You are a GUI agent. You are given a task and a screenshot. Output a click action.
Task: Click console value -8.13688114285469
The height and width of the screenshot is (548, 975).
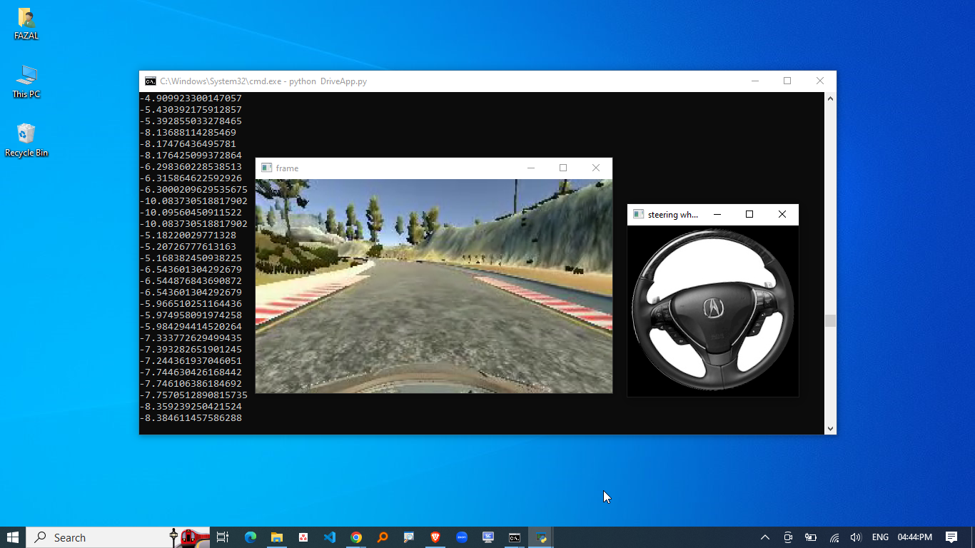pyautogui.click(x=188, y=133)
